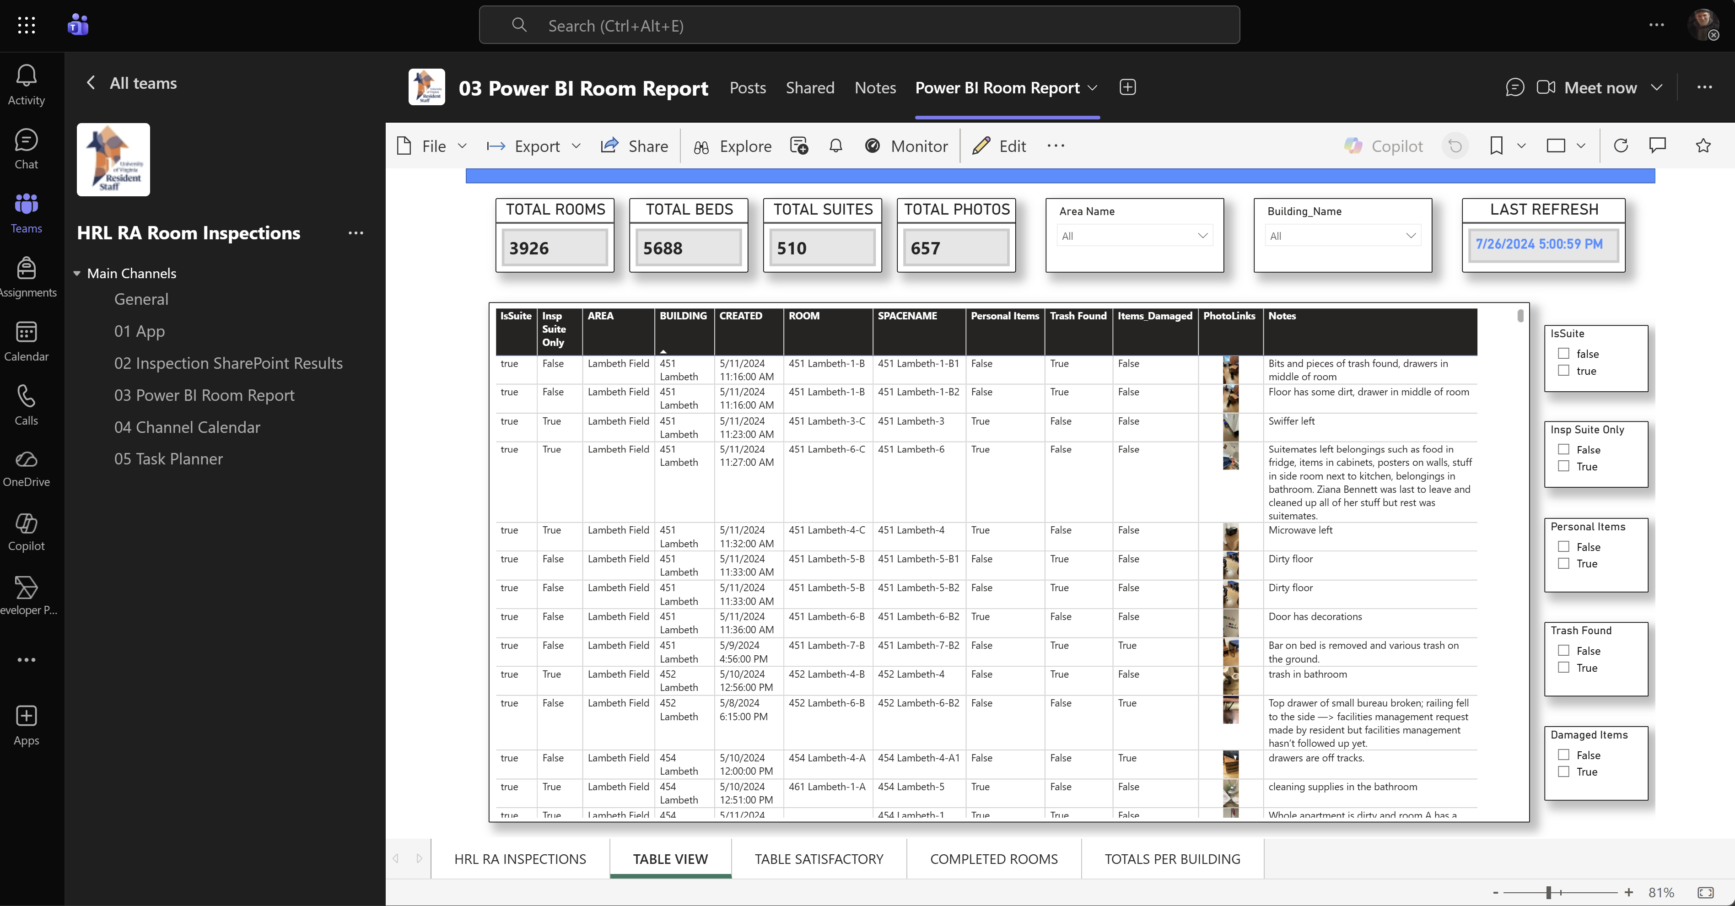1735x906 pixels.
Task: Adjust the zoom slider handle
Action: point(1548,893)
